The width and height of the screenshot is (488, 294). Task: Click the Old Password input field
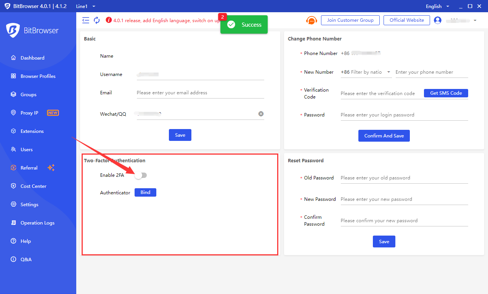[404, 178]
